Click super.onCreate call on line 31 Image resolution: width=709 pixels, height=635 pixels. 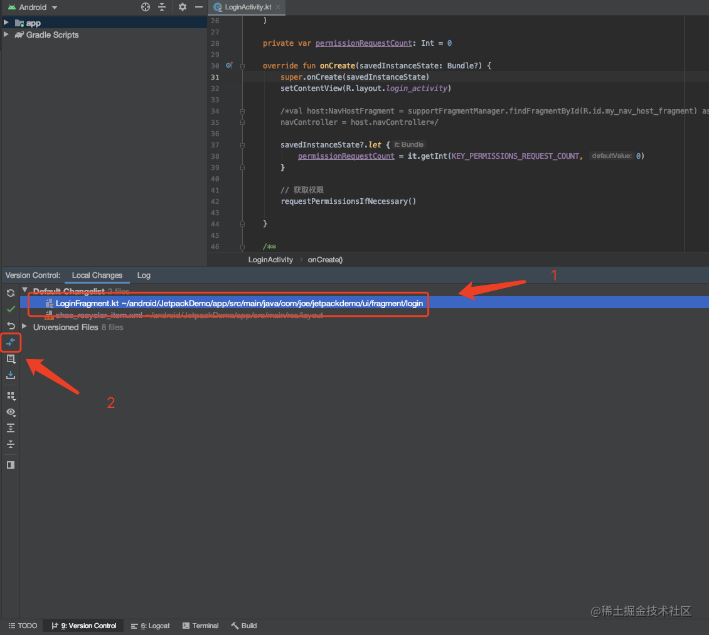[355, 77]
